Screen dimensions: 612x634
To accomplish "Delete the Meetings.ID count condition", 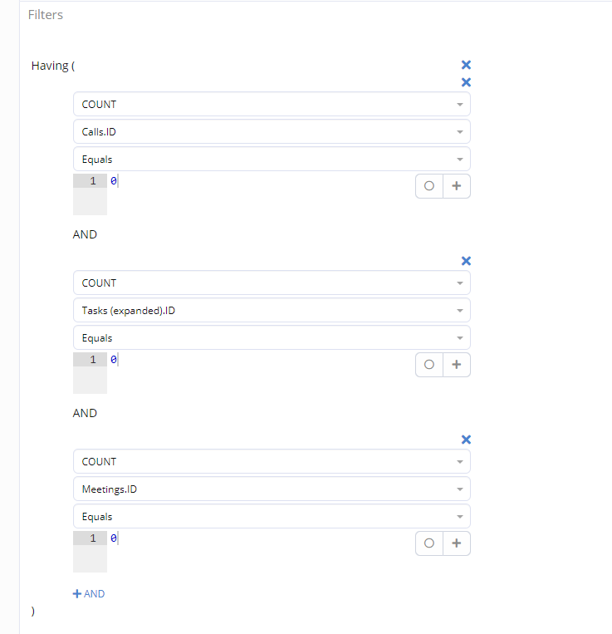I will [x=466, y=440].
